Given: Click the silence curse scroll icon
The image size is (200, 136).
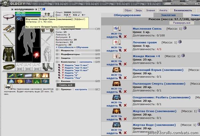Looking at the screenshot, I should click(8, 87).
